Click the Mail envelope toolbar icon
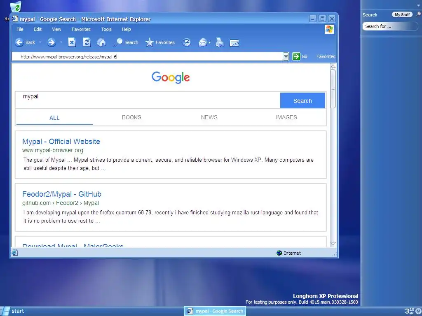 click(x=202, y=42)
